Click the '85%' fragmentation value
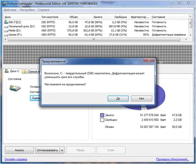 click(x=146, y=35)
